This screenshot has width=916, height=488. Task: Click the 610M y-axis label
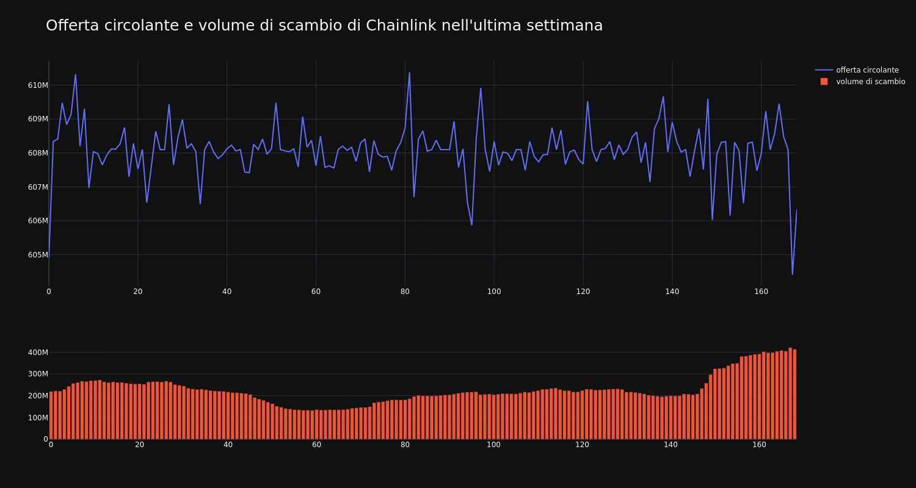(x=38, y=85)
